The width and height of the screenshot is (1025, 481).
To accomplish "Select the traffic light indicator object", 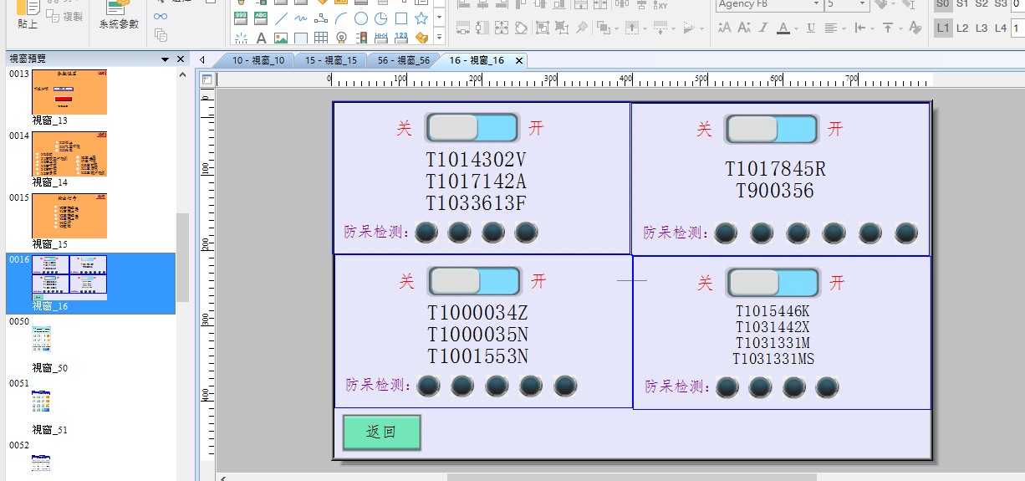I will pos(361,38).
